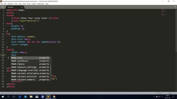Viewport: 177px width, 99px height.
Task: Show hidden system tray icons
Action: [154, 97]
